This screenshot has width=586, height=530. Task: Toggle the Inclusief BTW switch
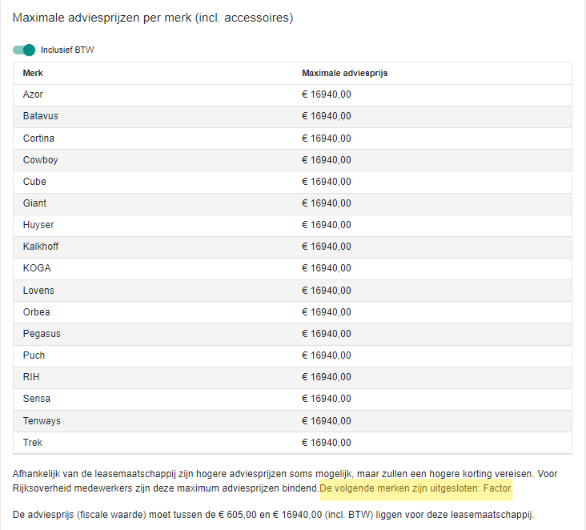[x=24, y=50]
